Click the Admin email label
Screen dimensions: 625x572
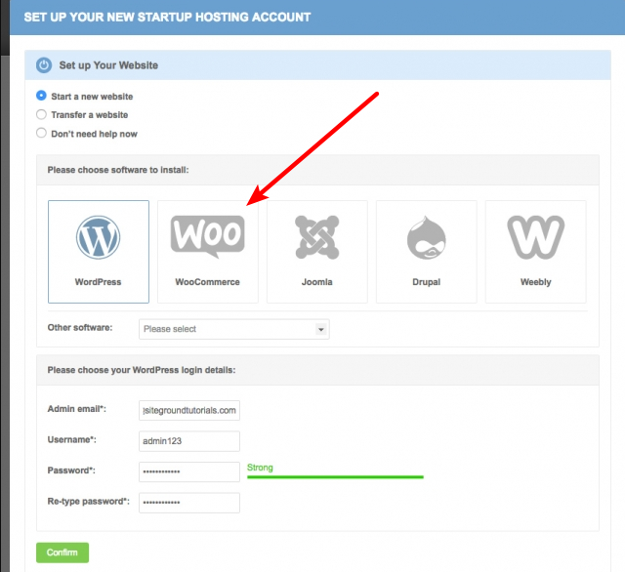coord(77,409)
